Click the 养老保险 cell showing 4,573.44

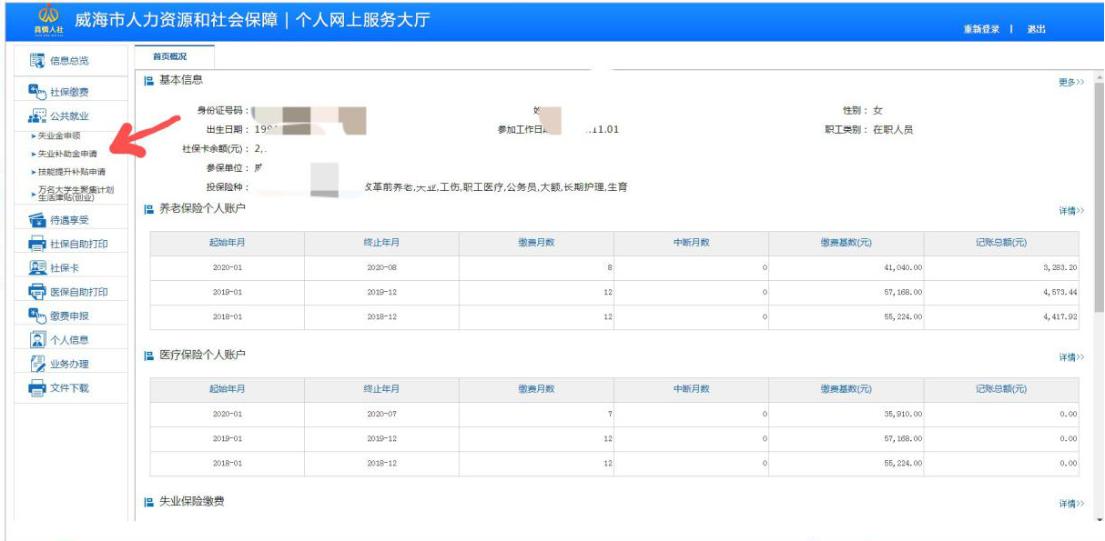click(x=1001, y=293)
